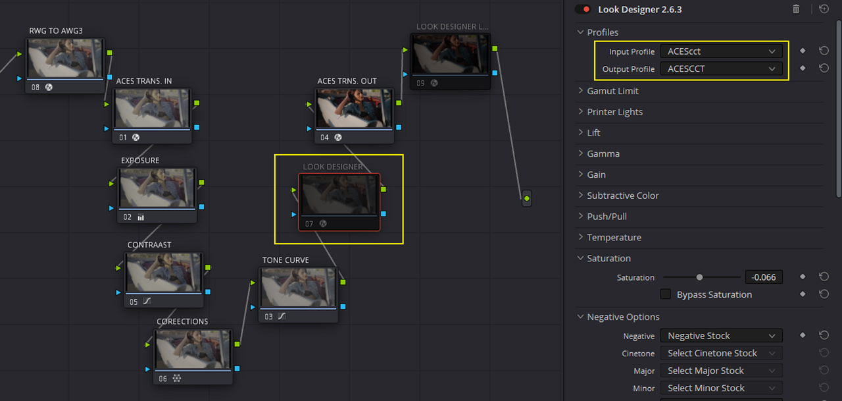Reset the Major stock selection
This screenshot has height=401, width=842.
click(x=824, y=370)
